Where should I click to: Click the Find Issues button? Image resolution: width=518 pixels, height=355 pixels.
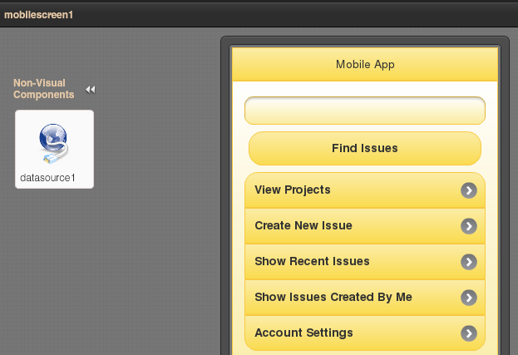pos(365,148)
